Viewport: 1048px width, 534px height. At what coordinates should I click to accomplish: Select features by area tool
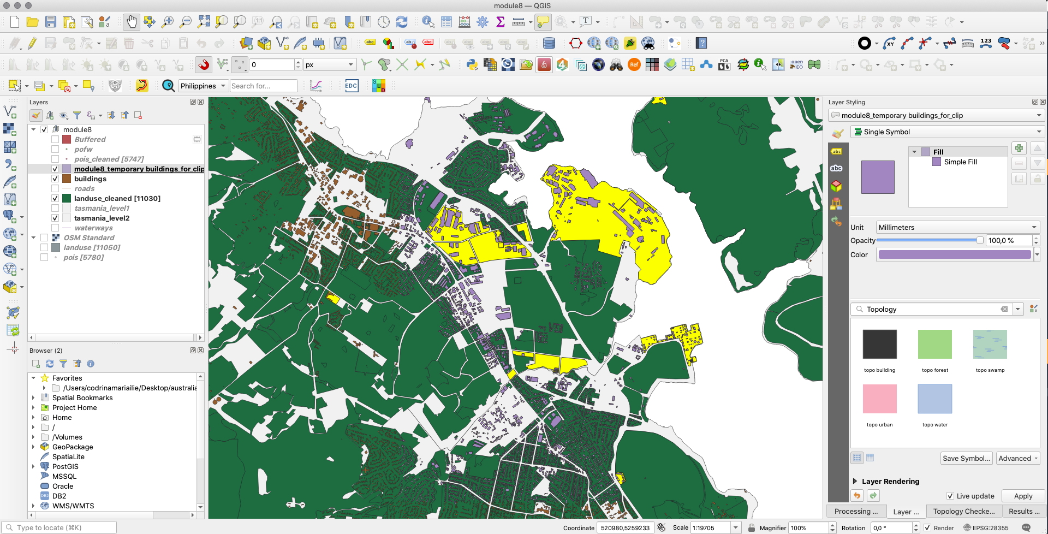(x=15, y=86)
